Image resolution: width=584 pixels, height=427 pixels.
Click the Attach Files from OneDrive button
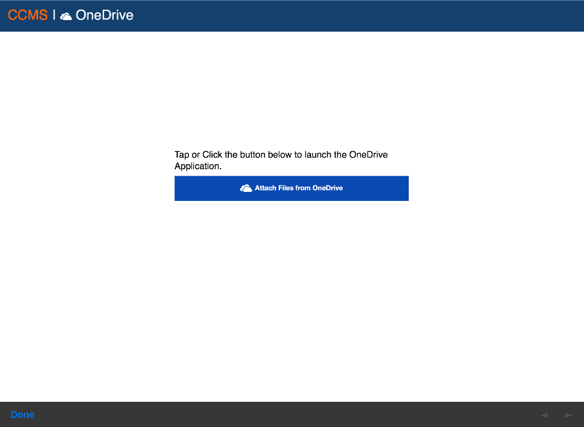291,188
